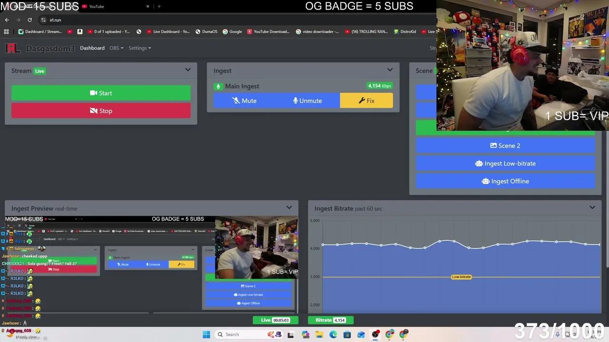Open the Dashboard / Stream bookmark

tap(40, 32)
